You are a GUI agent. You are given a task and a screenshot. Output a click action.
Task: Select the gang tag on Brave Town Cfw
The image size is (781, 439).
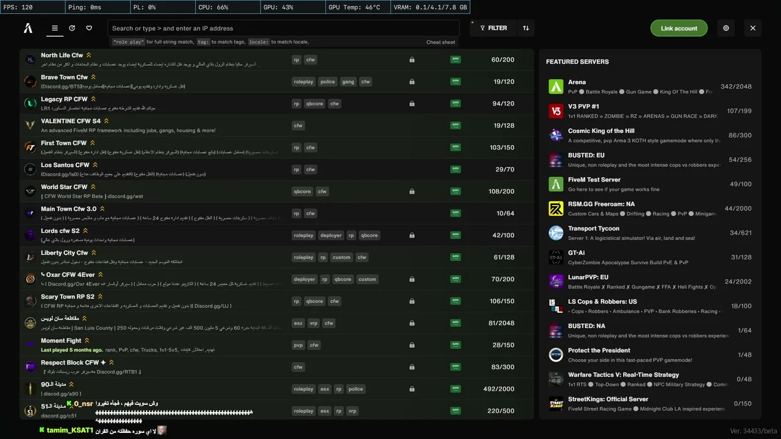(x=348, y=82)
